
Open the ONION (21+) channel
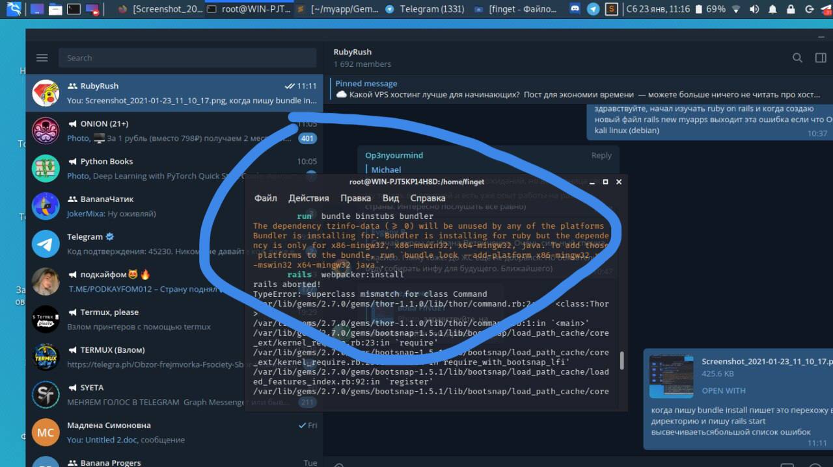coord(174,131)
